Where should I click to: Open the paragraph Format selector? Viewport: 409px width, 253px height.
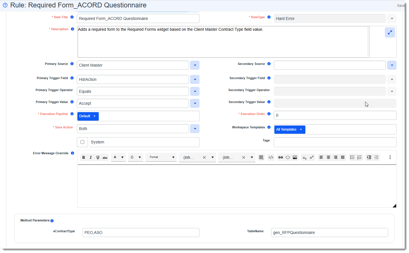click(x=161, y=157)
